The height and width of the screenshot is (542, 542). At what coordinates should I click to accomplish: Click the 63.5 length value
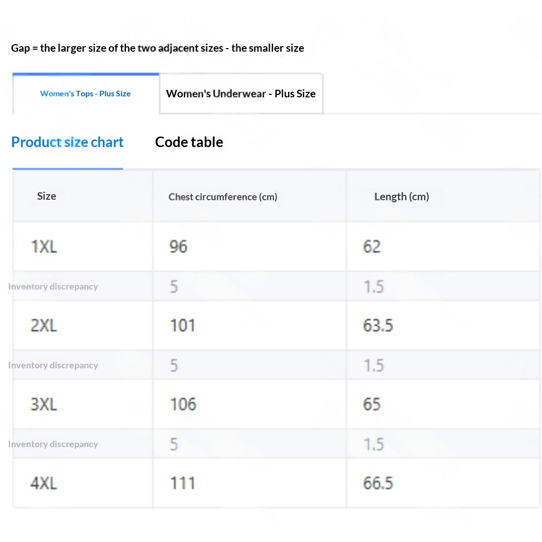[x=378, y=325]
